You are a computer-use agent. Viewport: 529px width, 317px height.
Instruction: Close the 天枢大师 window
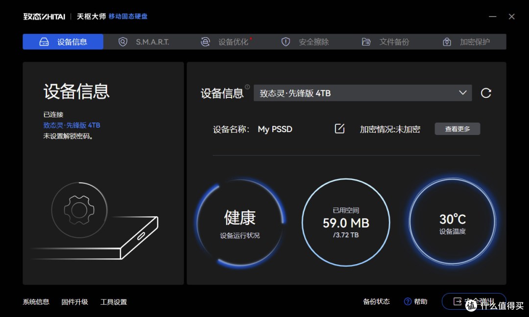click(511, 17)
